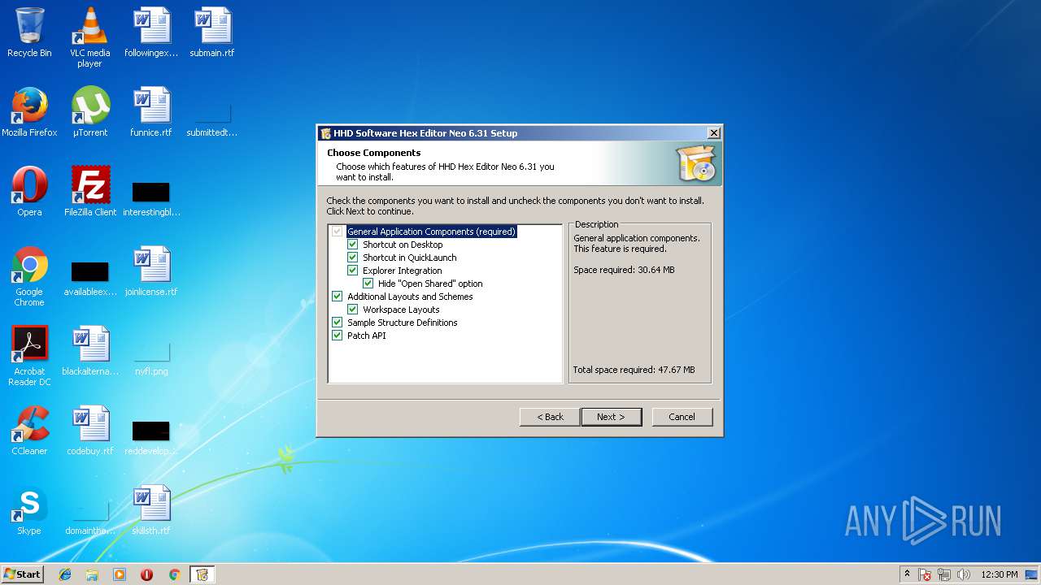Toggle Hide "Open Shared" option checkbox
The width and height of the screenshot is (1041, 585).
pos(368,284)
